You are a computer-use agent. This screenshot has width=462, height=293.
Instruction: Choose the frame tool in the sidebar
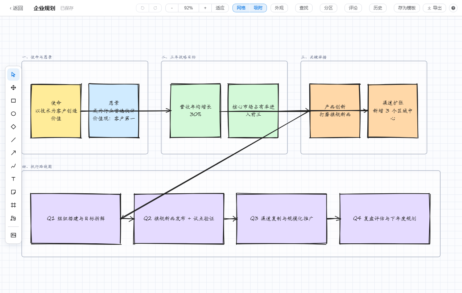pyautogui.click(x=13, y=205)
